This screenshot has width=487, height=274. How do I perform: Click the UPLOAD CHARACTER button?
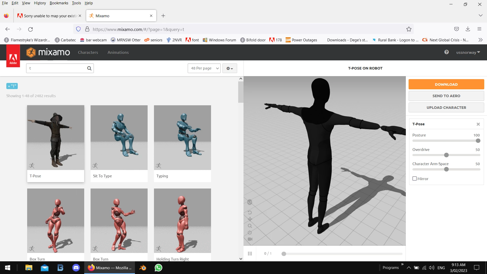(x=446, y=108)
